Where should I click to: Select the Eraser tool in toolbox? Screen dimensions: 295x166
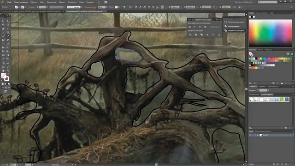tap(8, 40)
